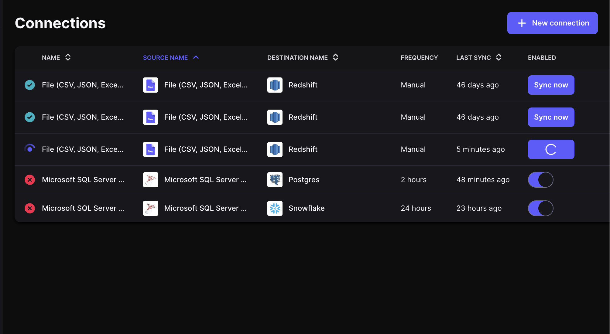This screenshot has width=610, height=334.
Task: Click the success check icon in first row
Action: [30, 85]
